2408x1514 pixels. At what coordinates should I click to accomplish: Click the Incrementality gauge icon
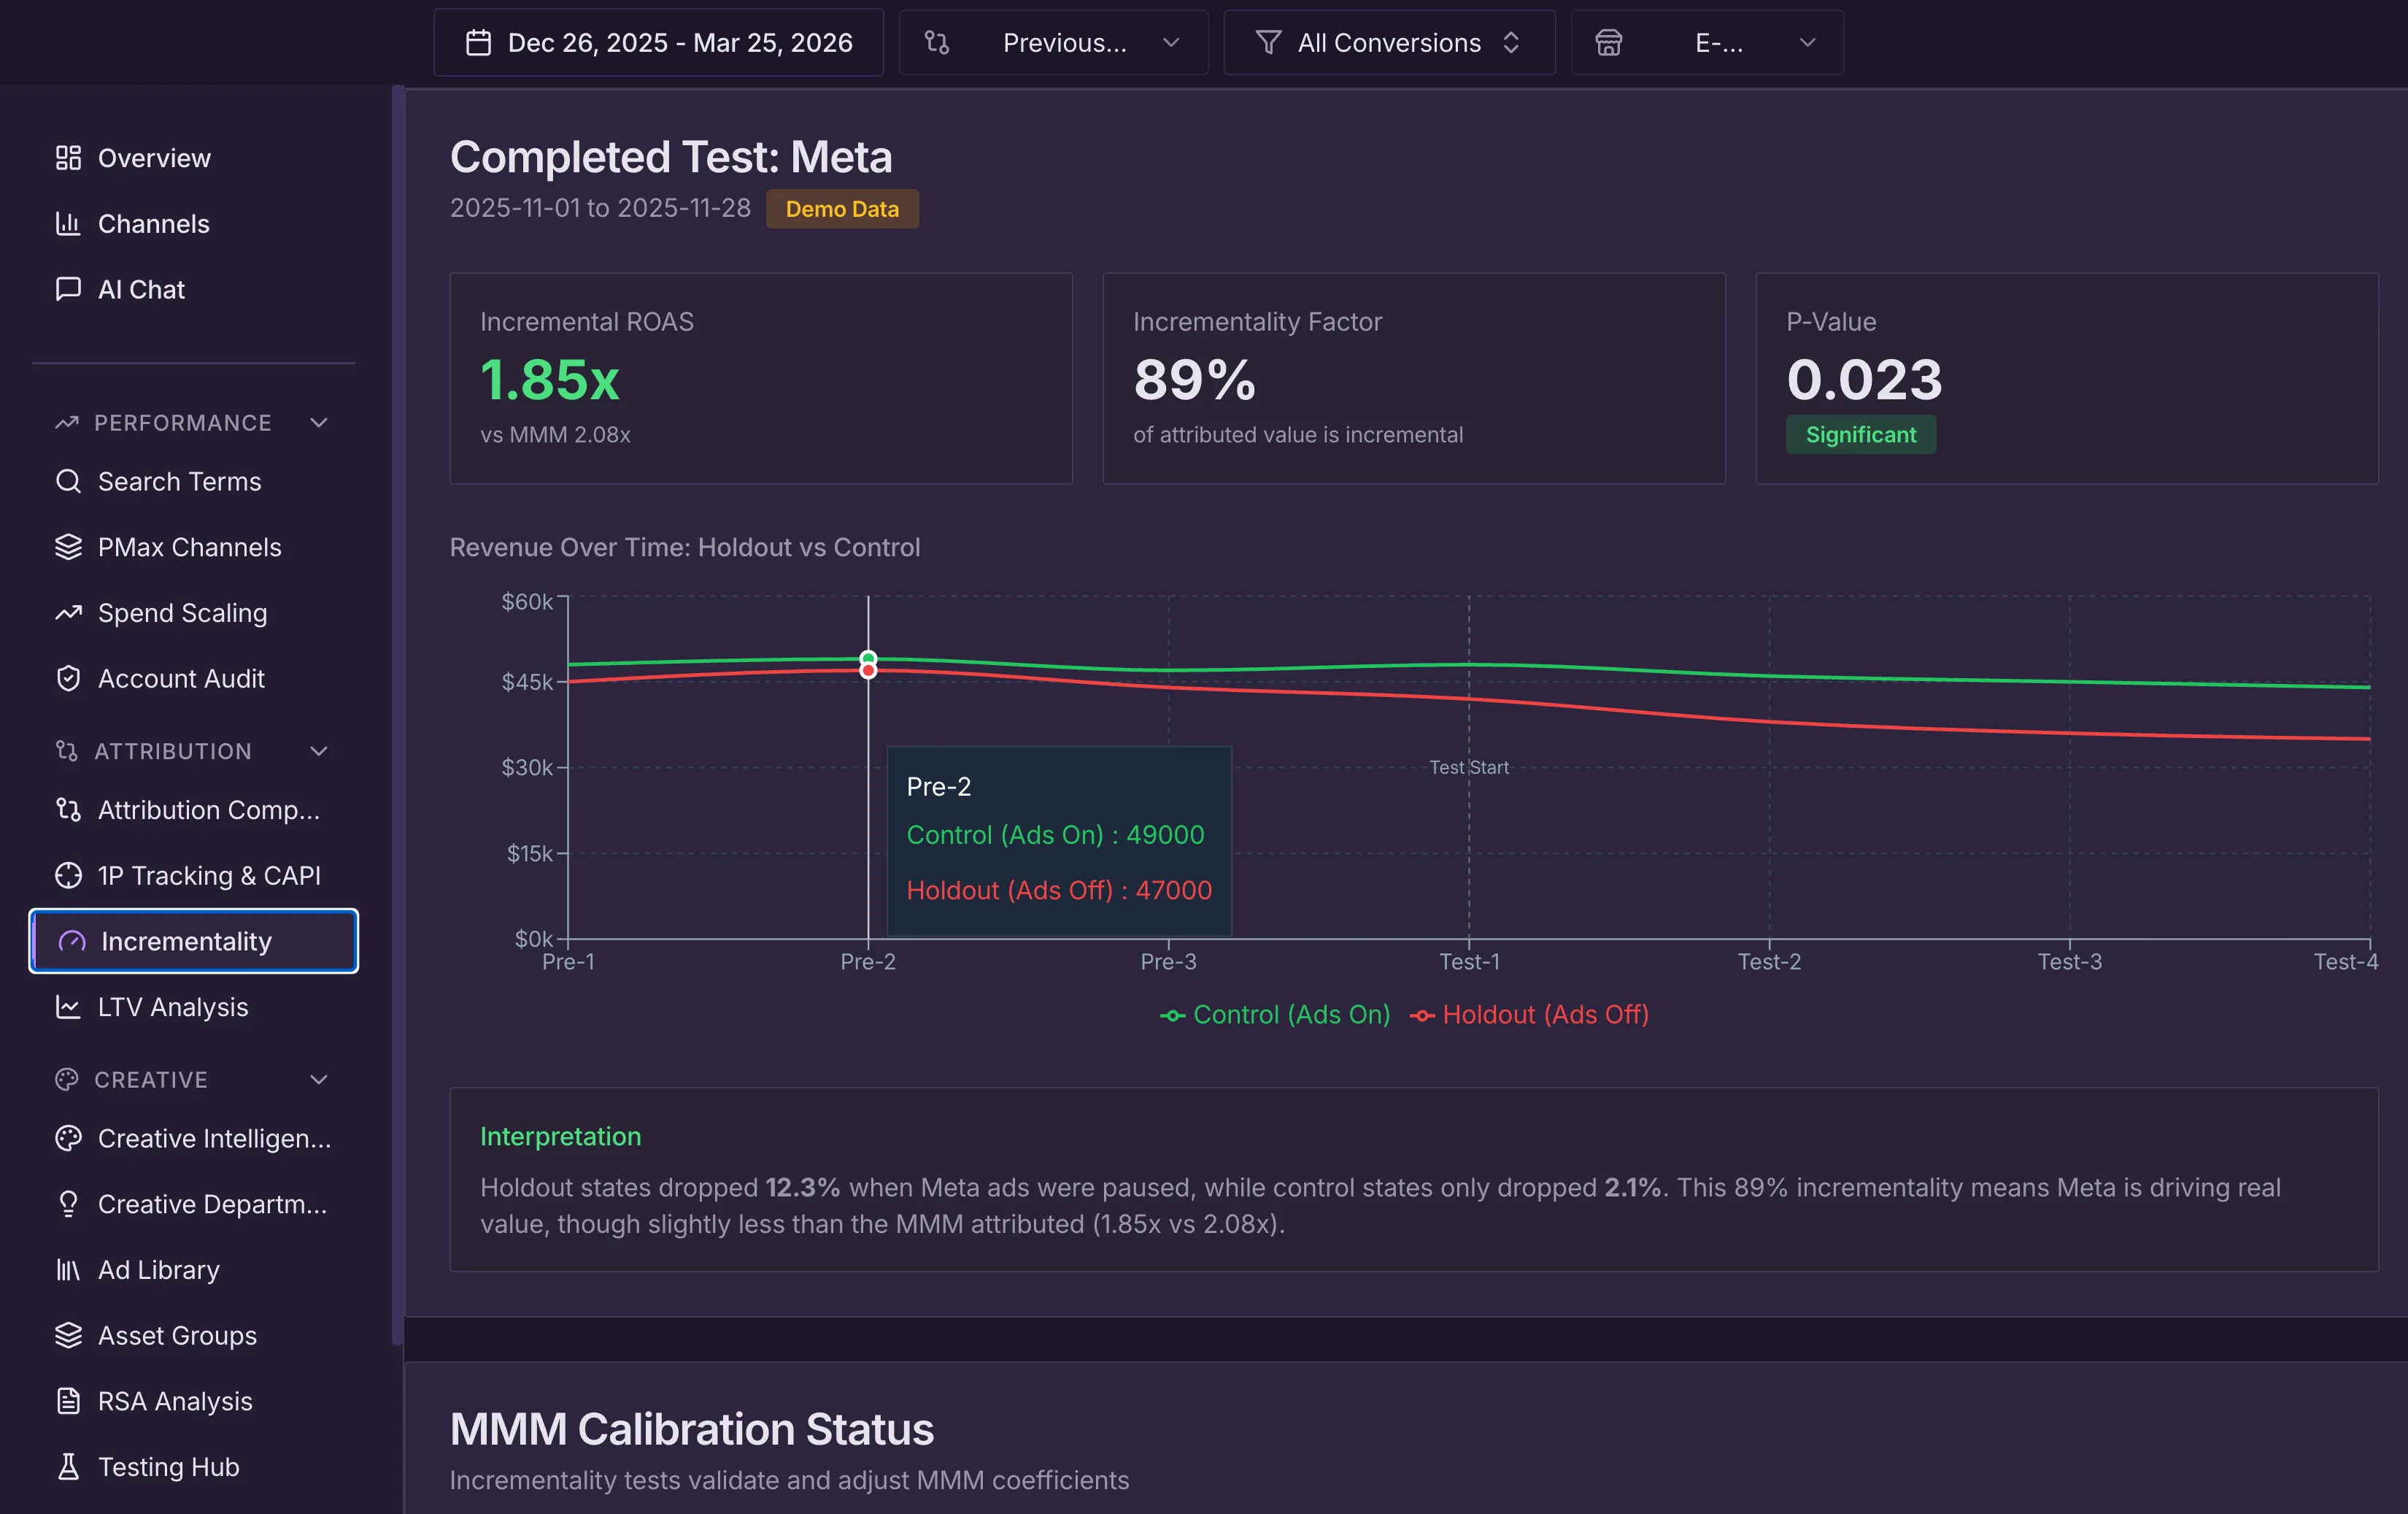click(x=72, y=942)
